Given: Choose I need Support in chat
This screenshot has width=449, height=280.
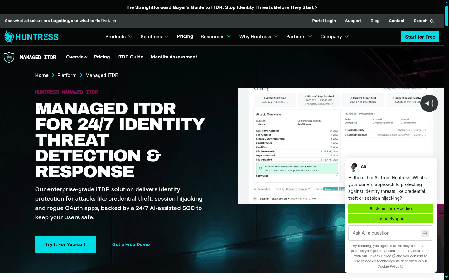Looking at the screenshot, I should click(391, 218).
